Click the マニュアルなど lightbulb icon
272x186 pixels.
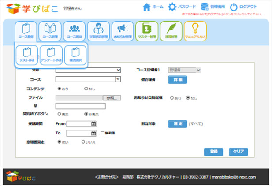pos(195,30)
